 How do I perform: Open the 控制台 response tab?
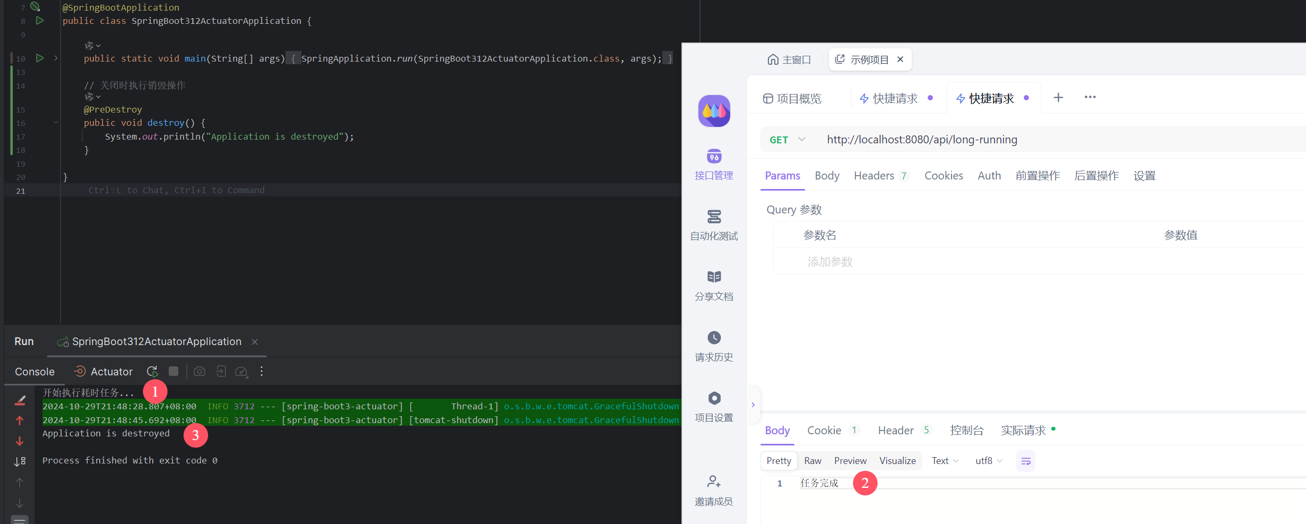tap(966, 431)
